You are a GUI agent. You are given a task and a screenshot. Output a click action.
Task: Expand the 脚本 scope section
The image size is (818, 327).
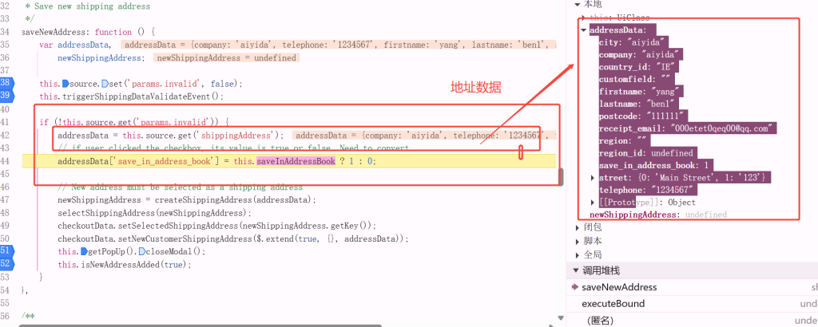[x=578, y=241]
